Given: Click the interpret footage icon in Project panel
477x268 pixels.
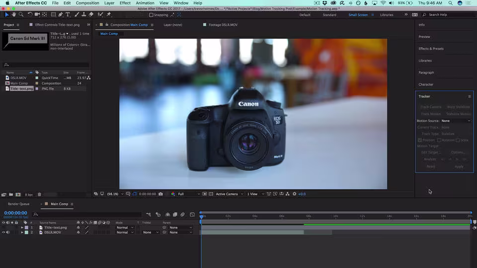Looking at the screenshot, I should (x=3, y=195).
